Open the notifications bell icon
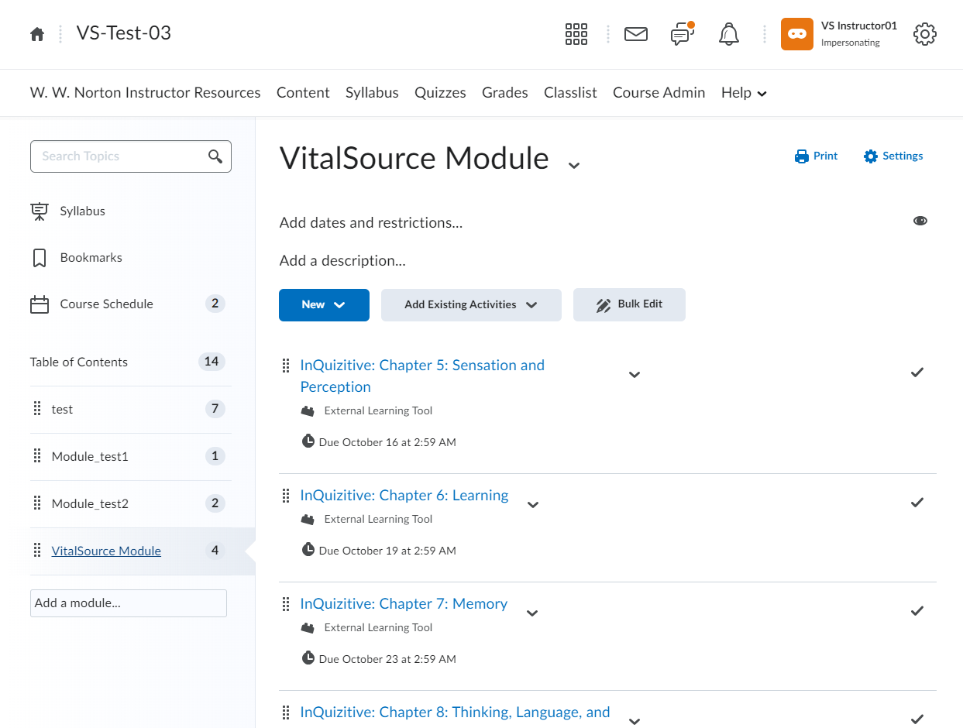Image resolution: width=963 pixels, height=728 pixels. coord(728,34)
